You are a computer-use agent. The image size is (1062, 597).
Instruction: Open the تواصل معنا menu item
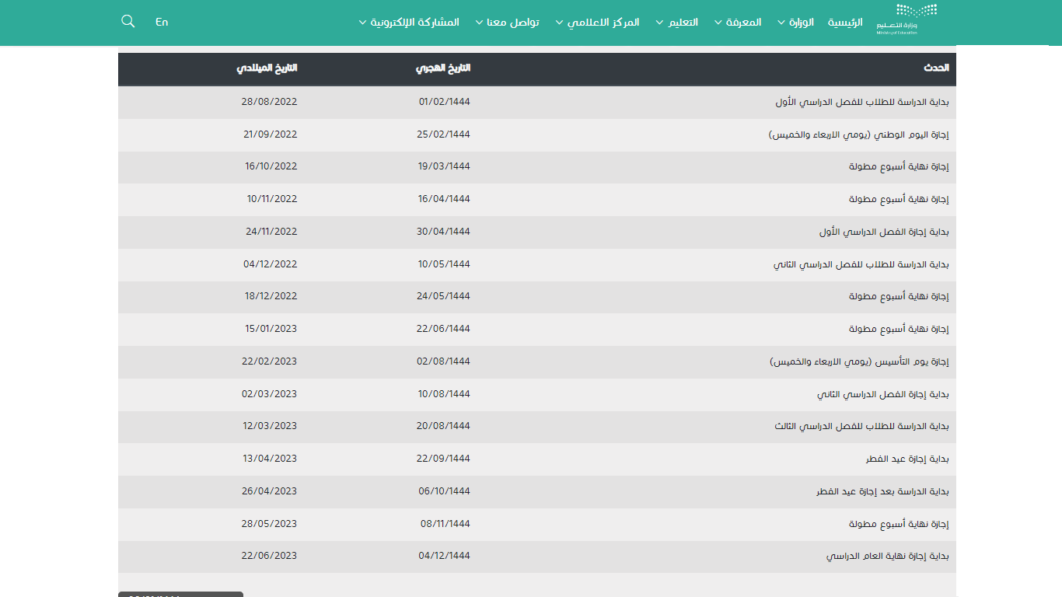pos(513,23)
